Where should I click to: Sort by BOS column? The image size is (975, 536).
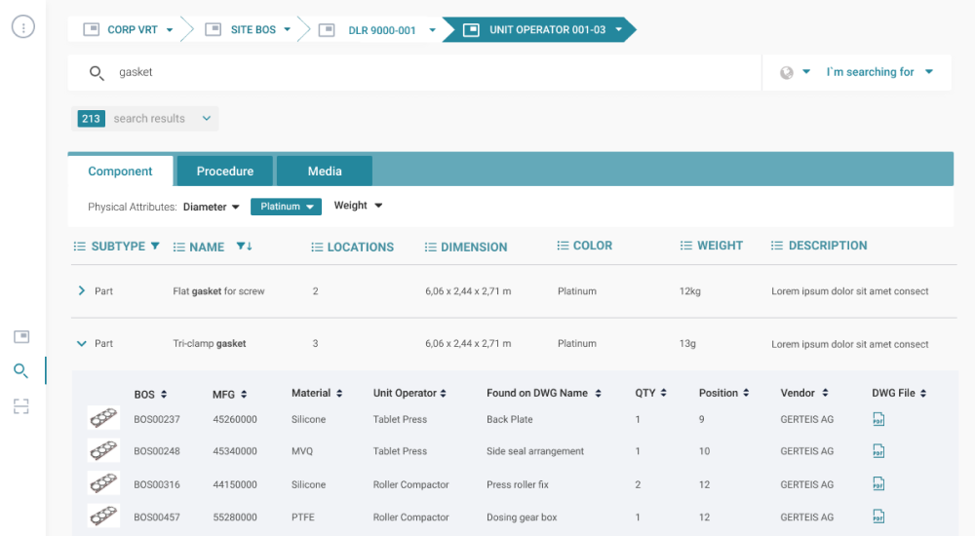pyautogui.click(x=164, y=395)
